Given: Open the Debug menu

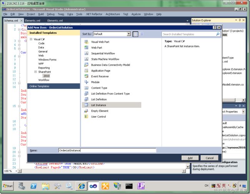Looking at the screenshot, I should coord(51,14).
